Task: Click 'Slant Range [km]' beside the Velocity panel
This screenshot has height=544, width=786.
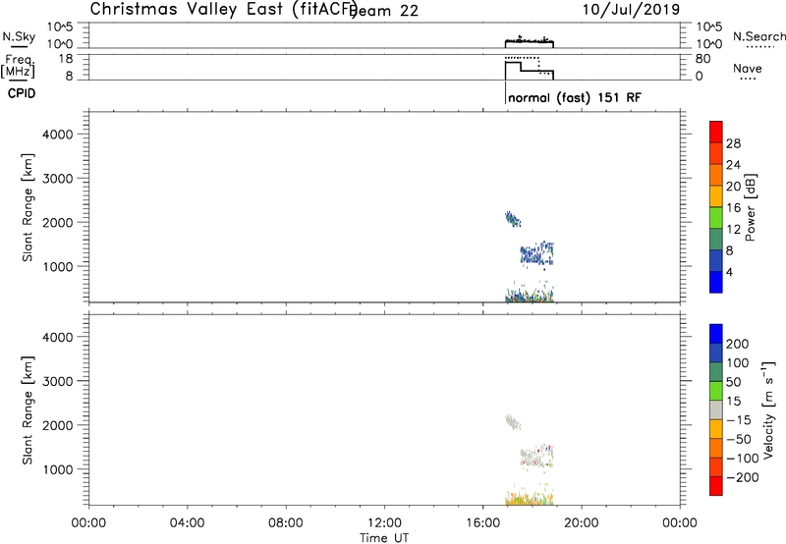Action: (28, 410)
